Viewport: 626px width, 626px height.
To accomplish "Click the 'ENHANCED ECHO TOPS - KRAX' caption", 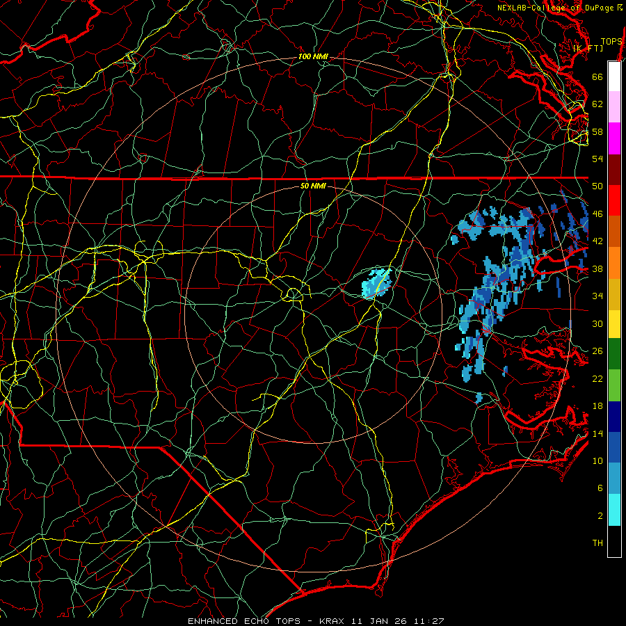I will click(266, 621).
